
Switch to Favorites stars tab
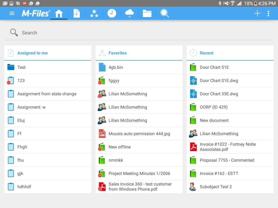coord(94,13)
